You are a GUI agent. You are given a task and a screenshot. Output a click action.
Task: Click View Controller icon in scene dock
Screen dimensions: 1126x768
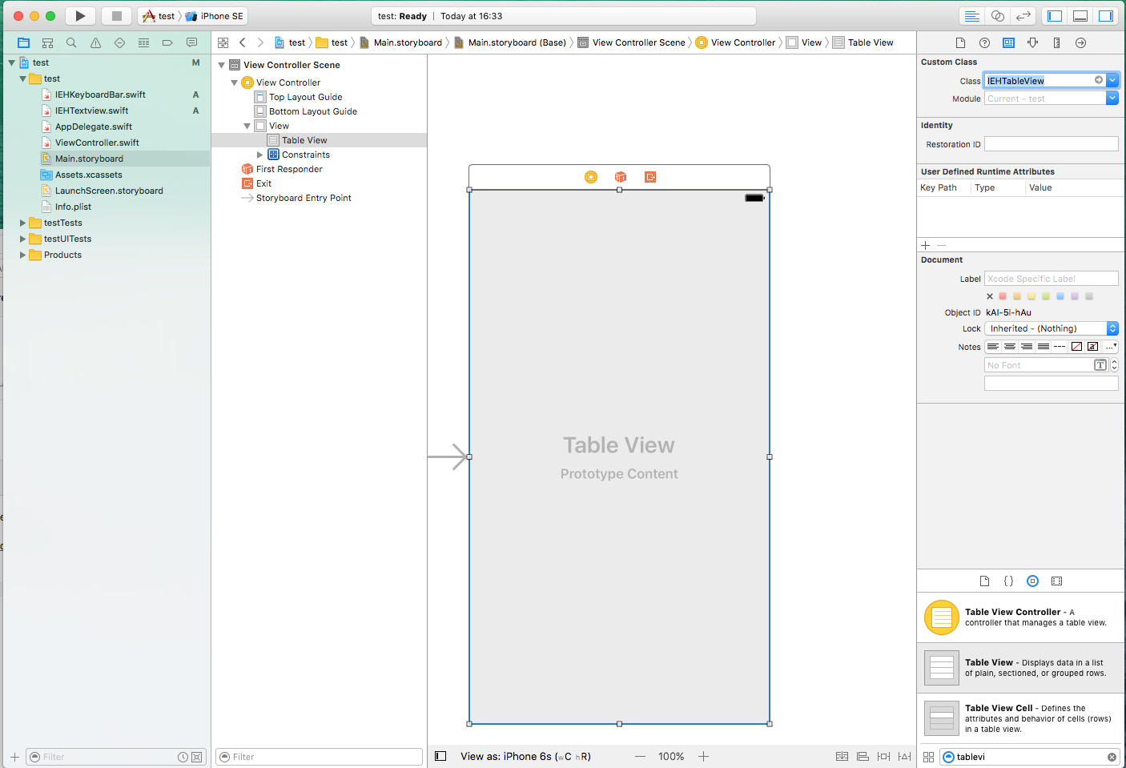click(x=591, y=177)
